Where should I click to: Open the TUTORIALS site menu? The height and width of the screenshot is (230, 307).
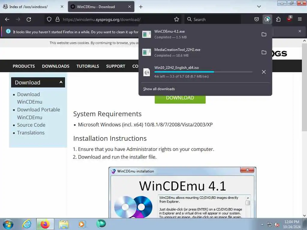88,66
